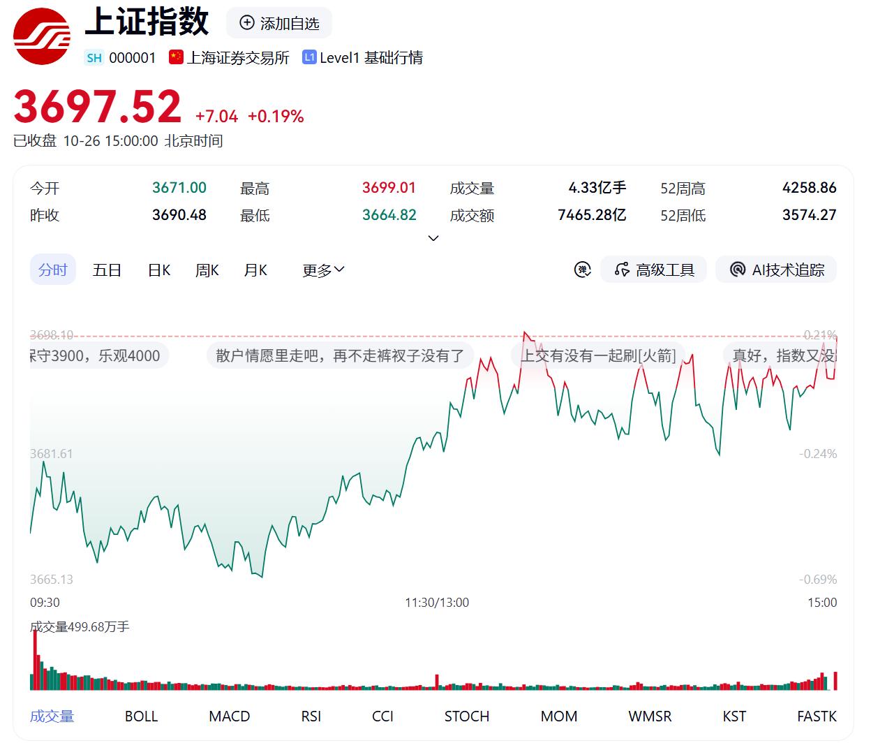The width and height of the screenshot is (871, 750).
Task: Click current index price 3697.52
Action: [x=98, y=107]
